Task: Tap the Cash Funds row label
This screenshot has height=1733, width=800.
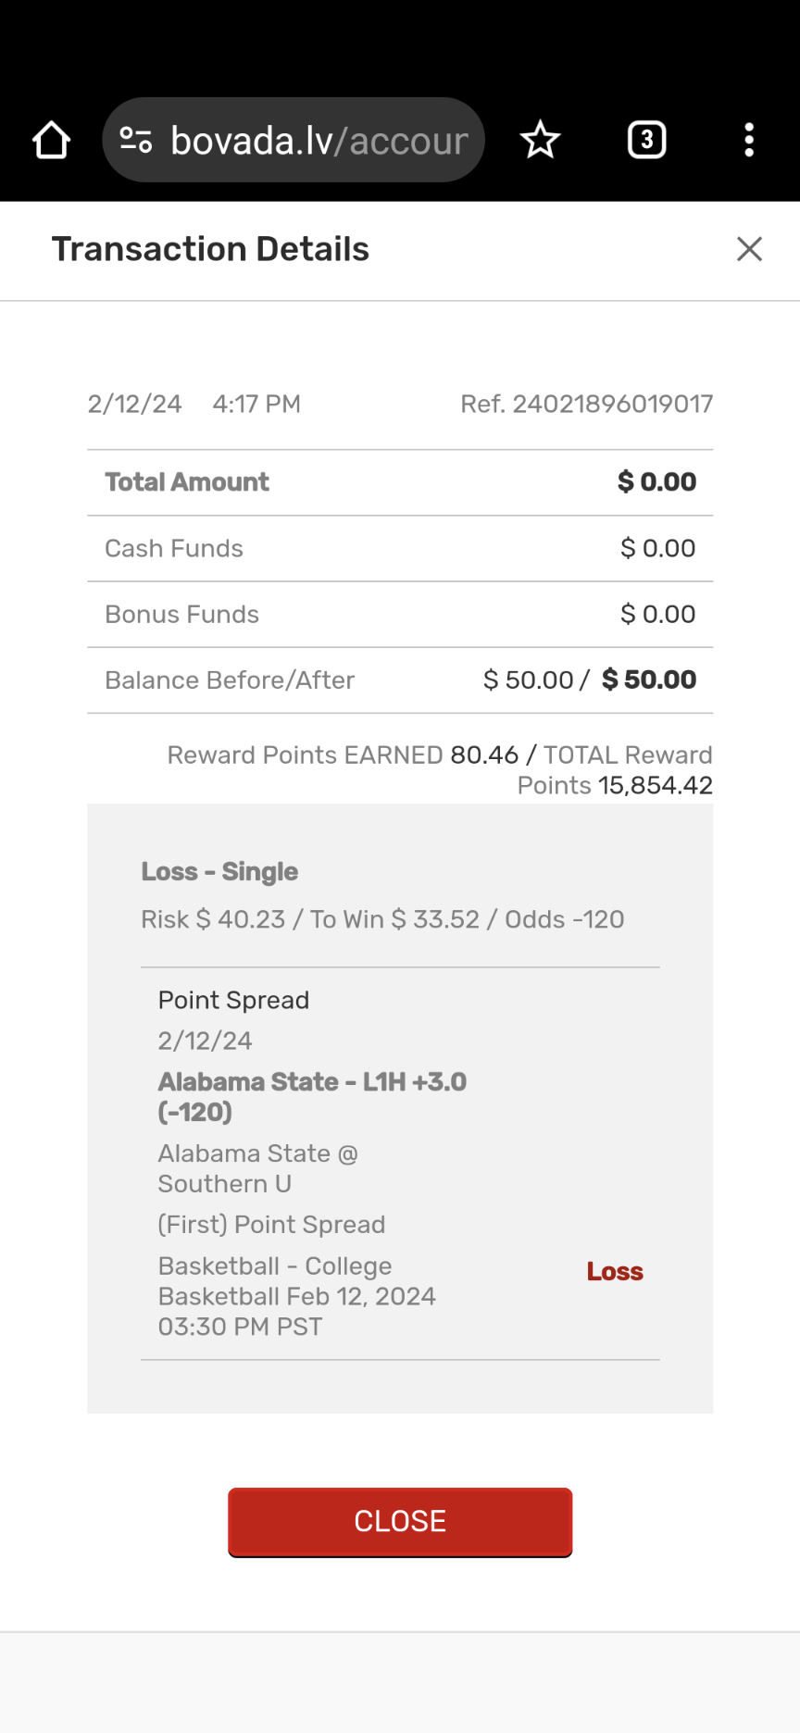Action: 174,549
